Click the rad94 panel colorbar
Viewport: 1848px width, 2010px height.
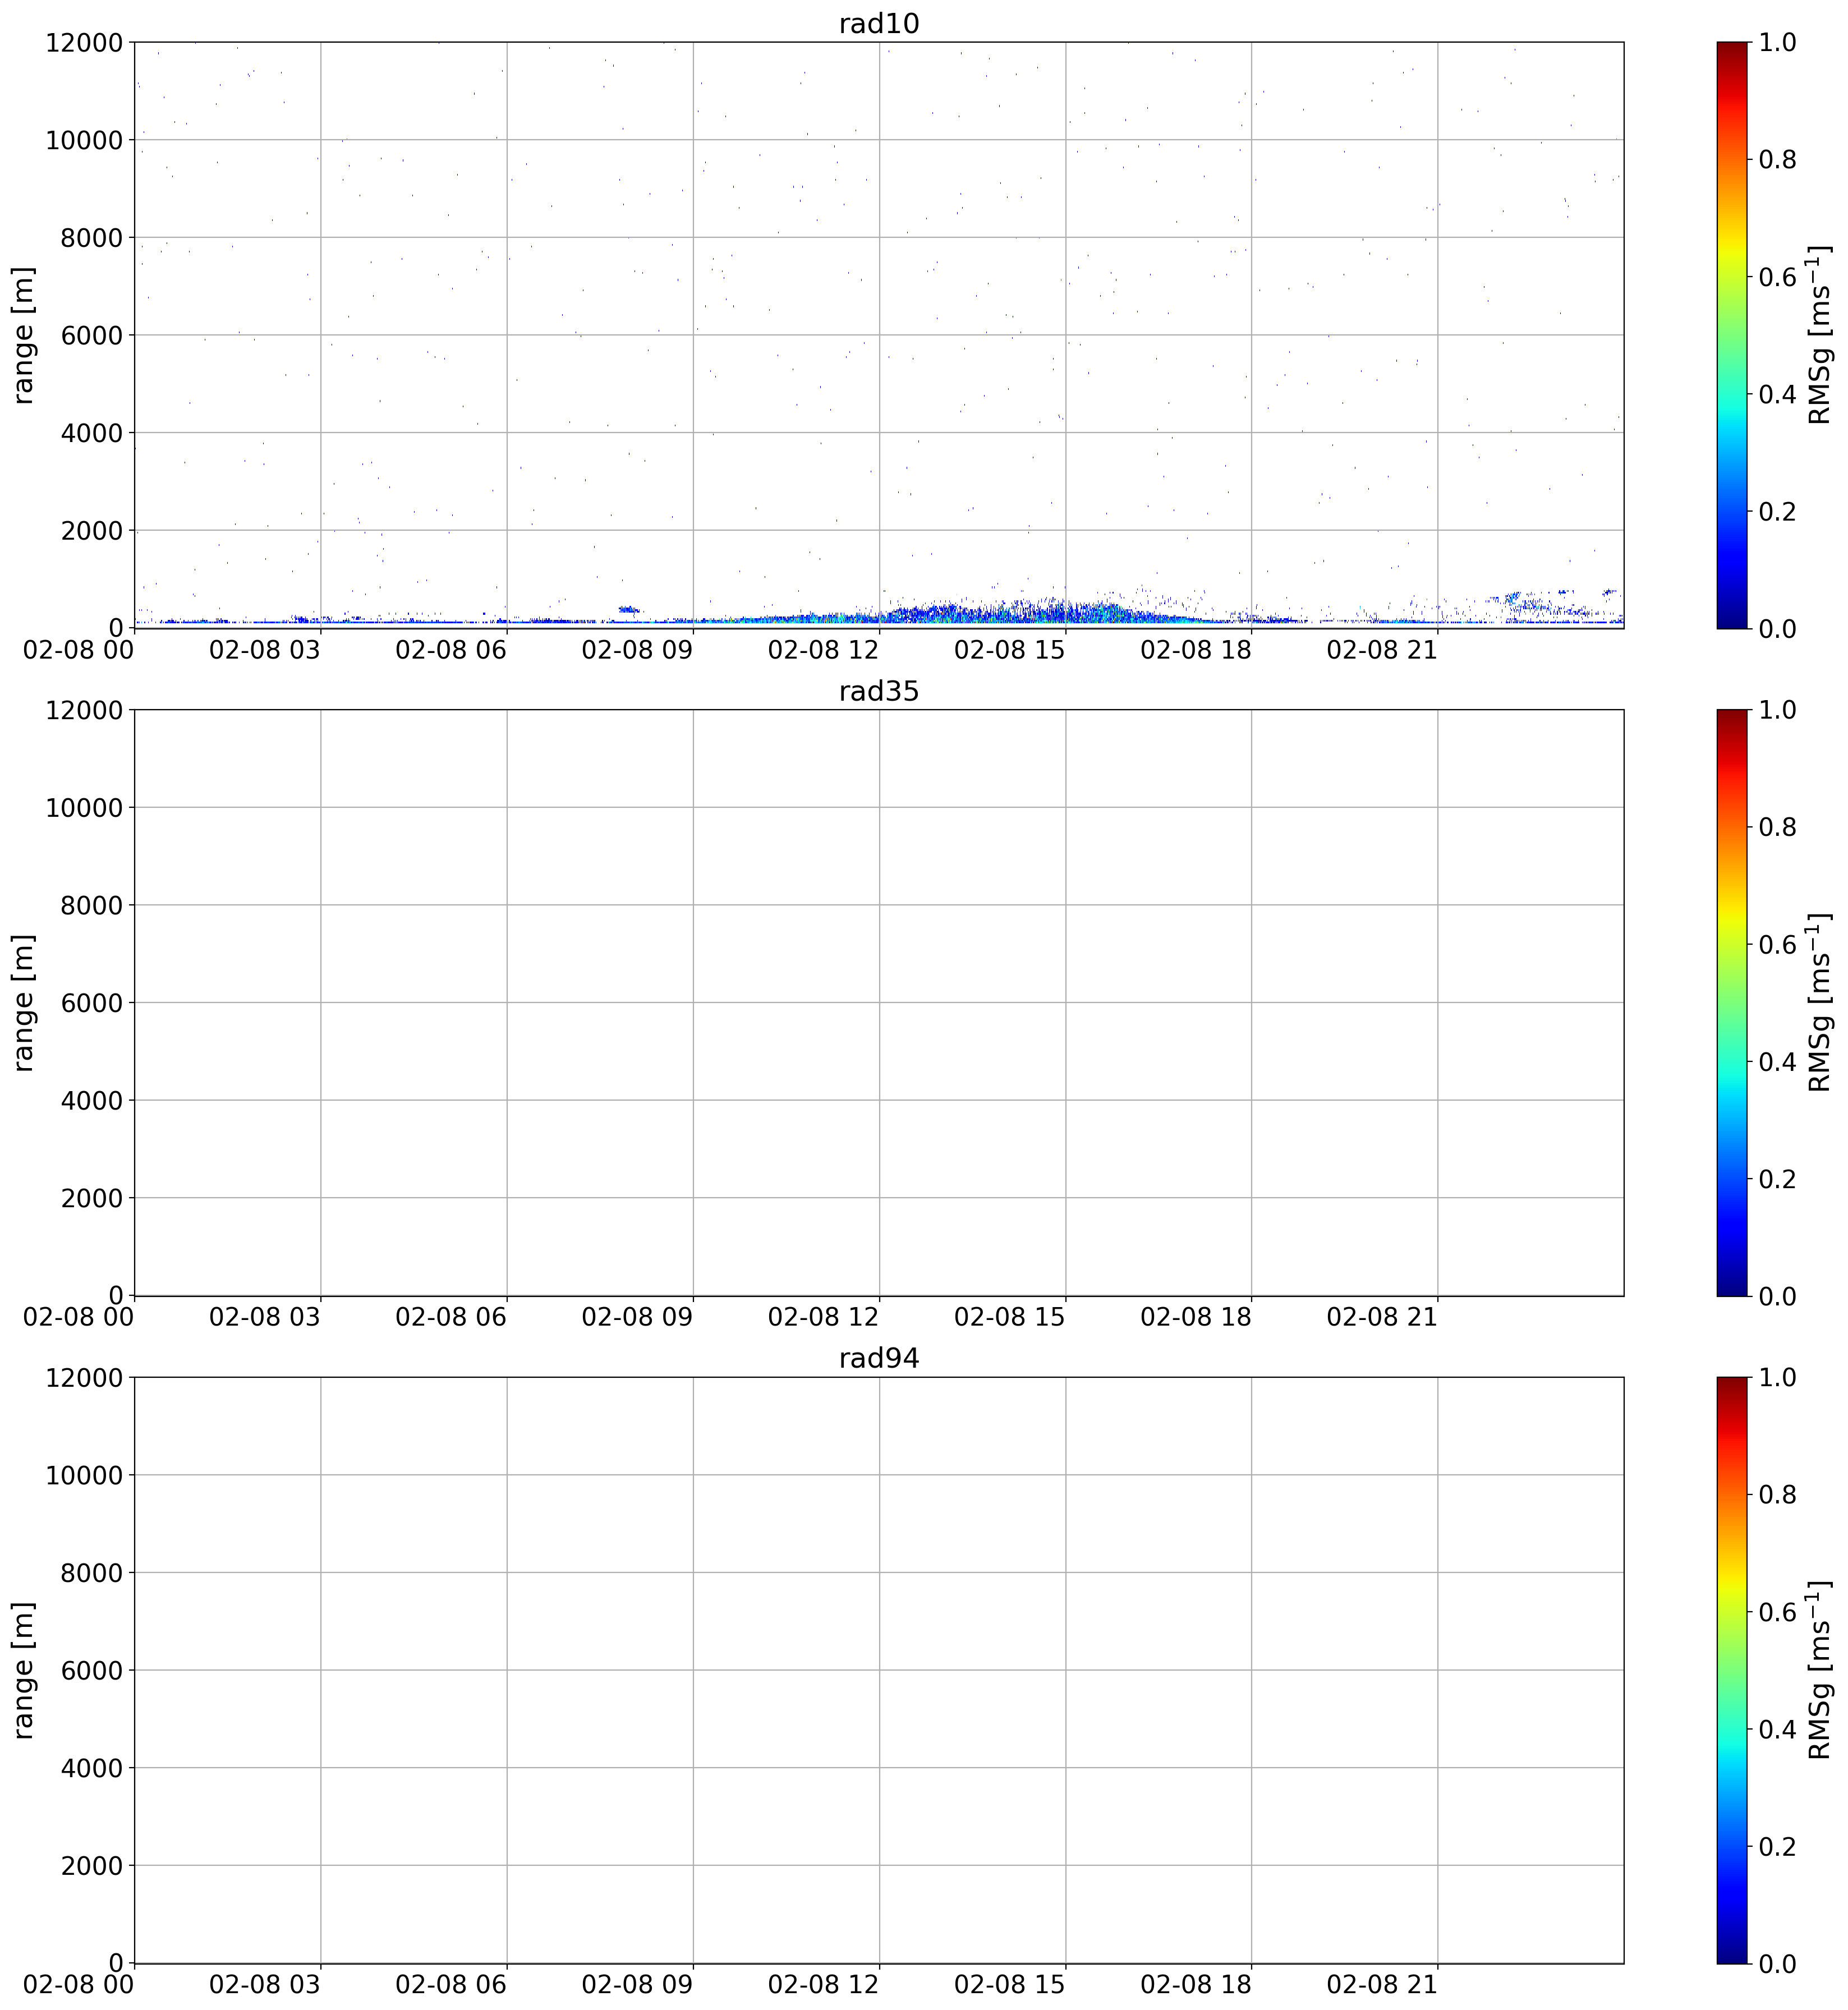coord(1732,1670)
